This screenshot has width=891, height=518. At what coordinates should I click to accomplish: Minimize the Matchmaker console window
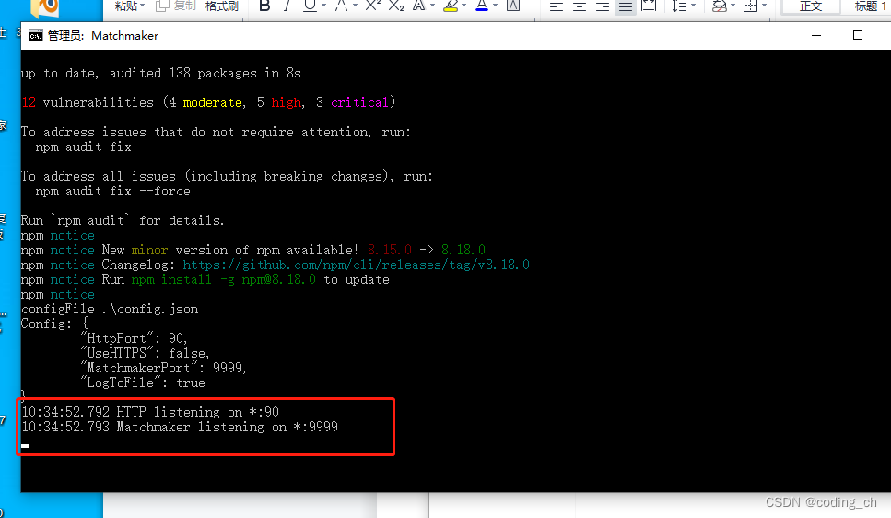click(816, 35)
